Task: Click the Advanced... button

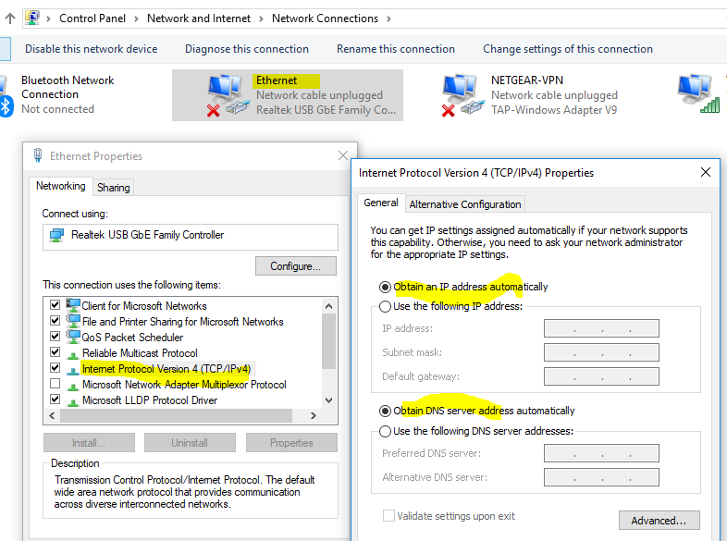Action: 659,520
